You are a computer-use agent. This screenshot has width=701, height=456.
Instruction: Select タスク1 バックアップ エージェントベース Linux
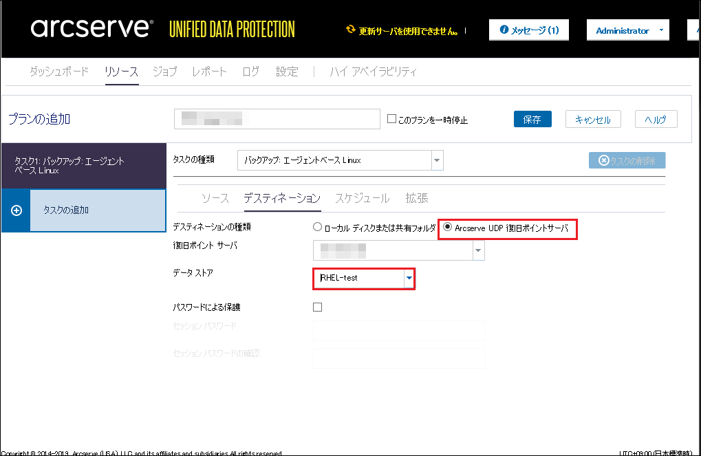click(x=84, y=166)
